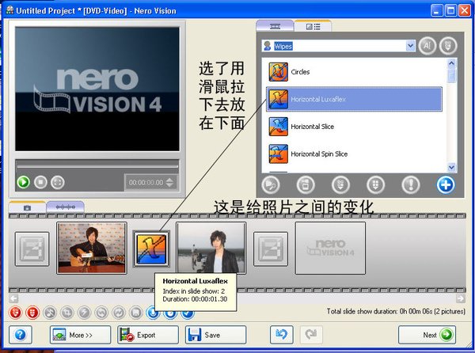
Task: Adjust the timecode with the stepper arrows
Action: pyautogui.click(x=170, y=183)
